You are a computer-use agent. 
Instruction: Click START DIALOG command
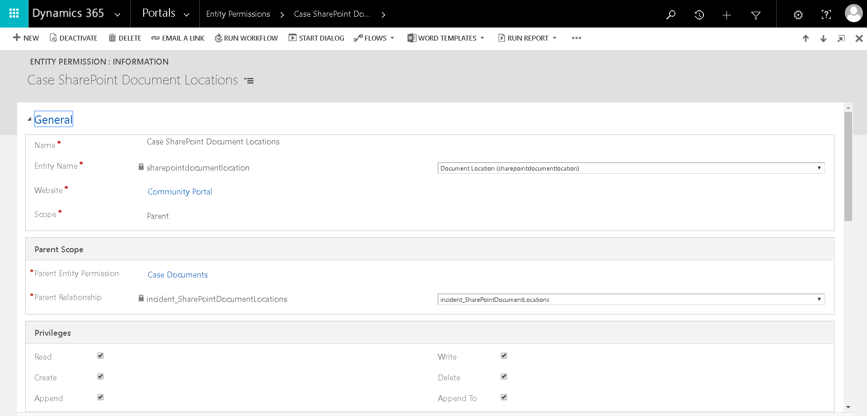tap(316, 38)
